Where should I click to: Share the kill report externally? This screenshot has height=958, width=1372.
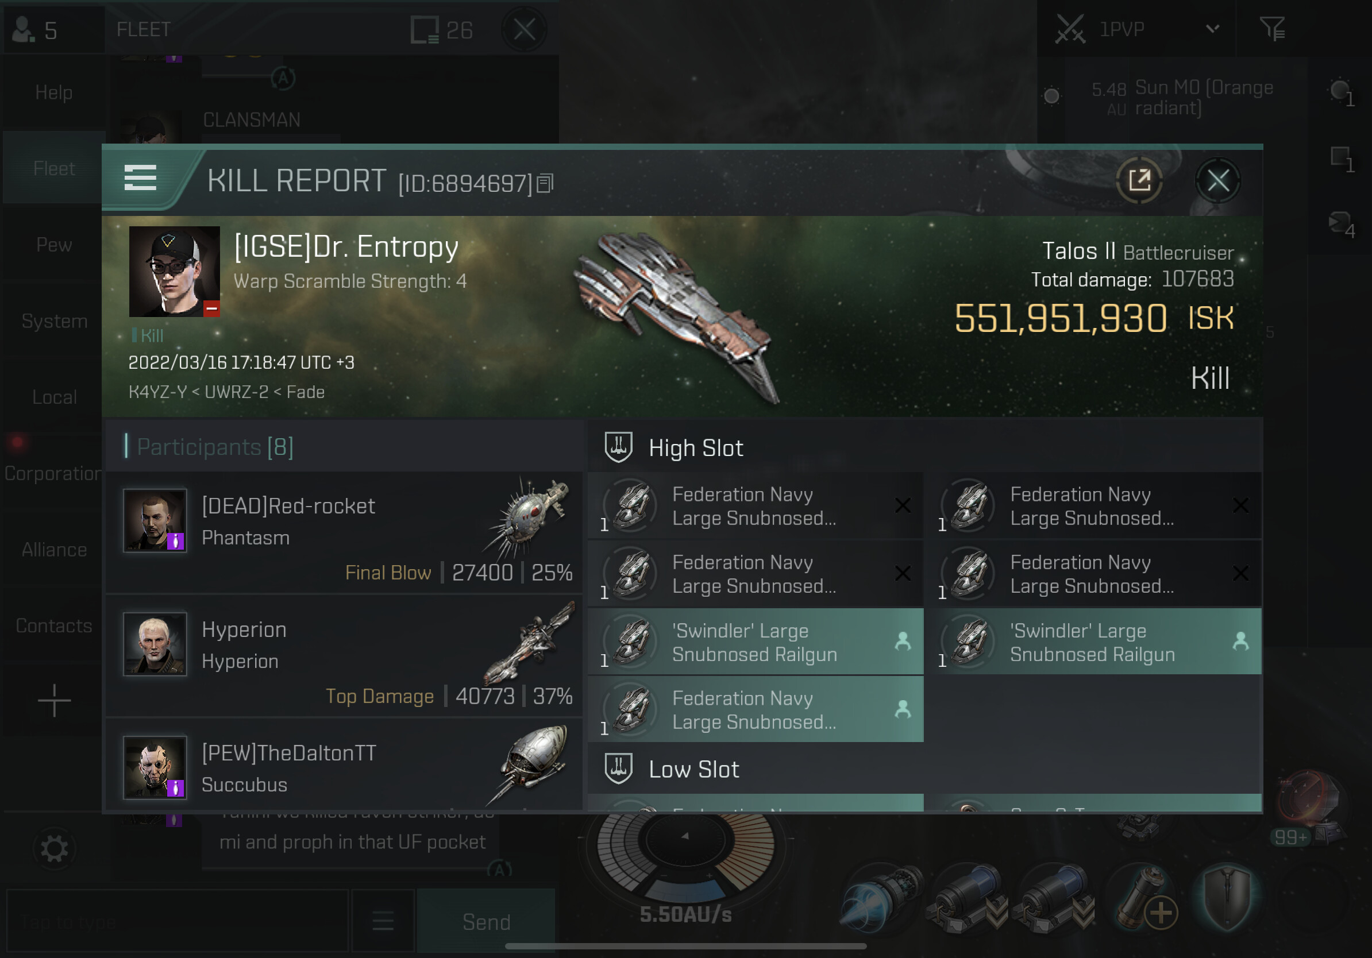click(x=1139, y=180)
